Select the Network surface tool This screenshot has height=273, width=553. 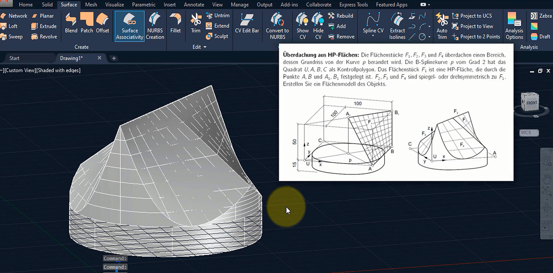coord(14,16)
